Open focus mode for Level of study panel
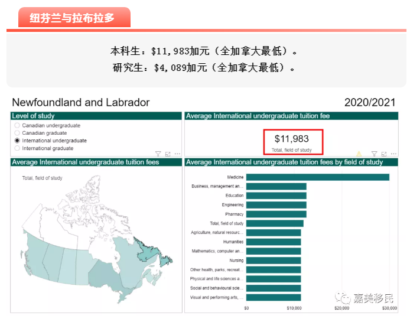410x322 pixels. tap(168, 154)
